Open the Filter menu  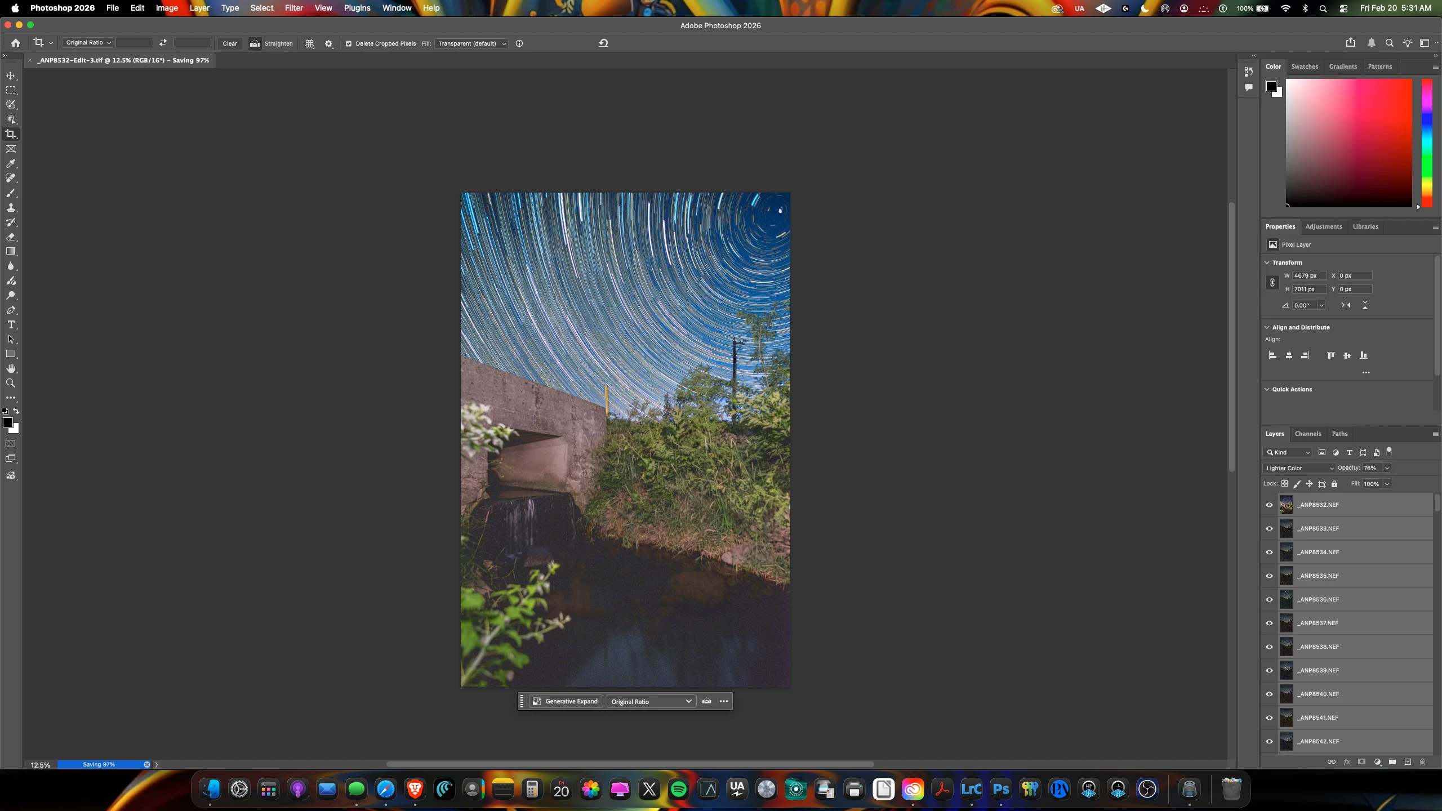[293, 8]
